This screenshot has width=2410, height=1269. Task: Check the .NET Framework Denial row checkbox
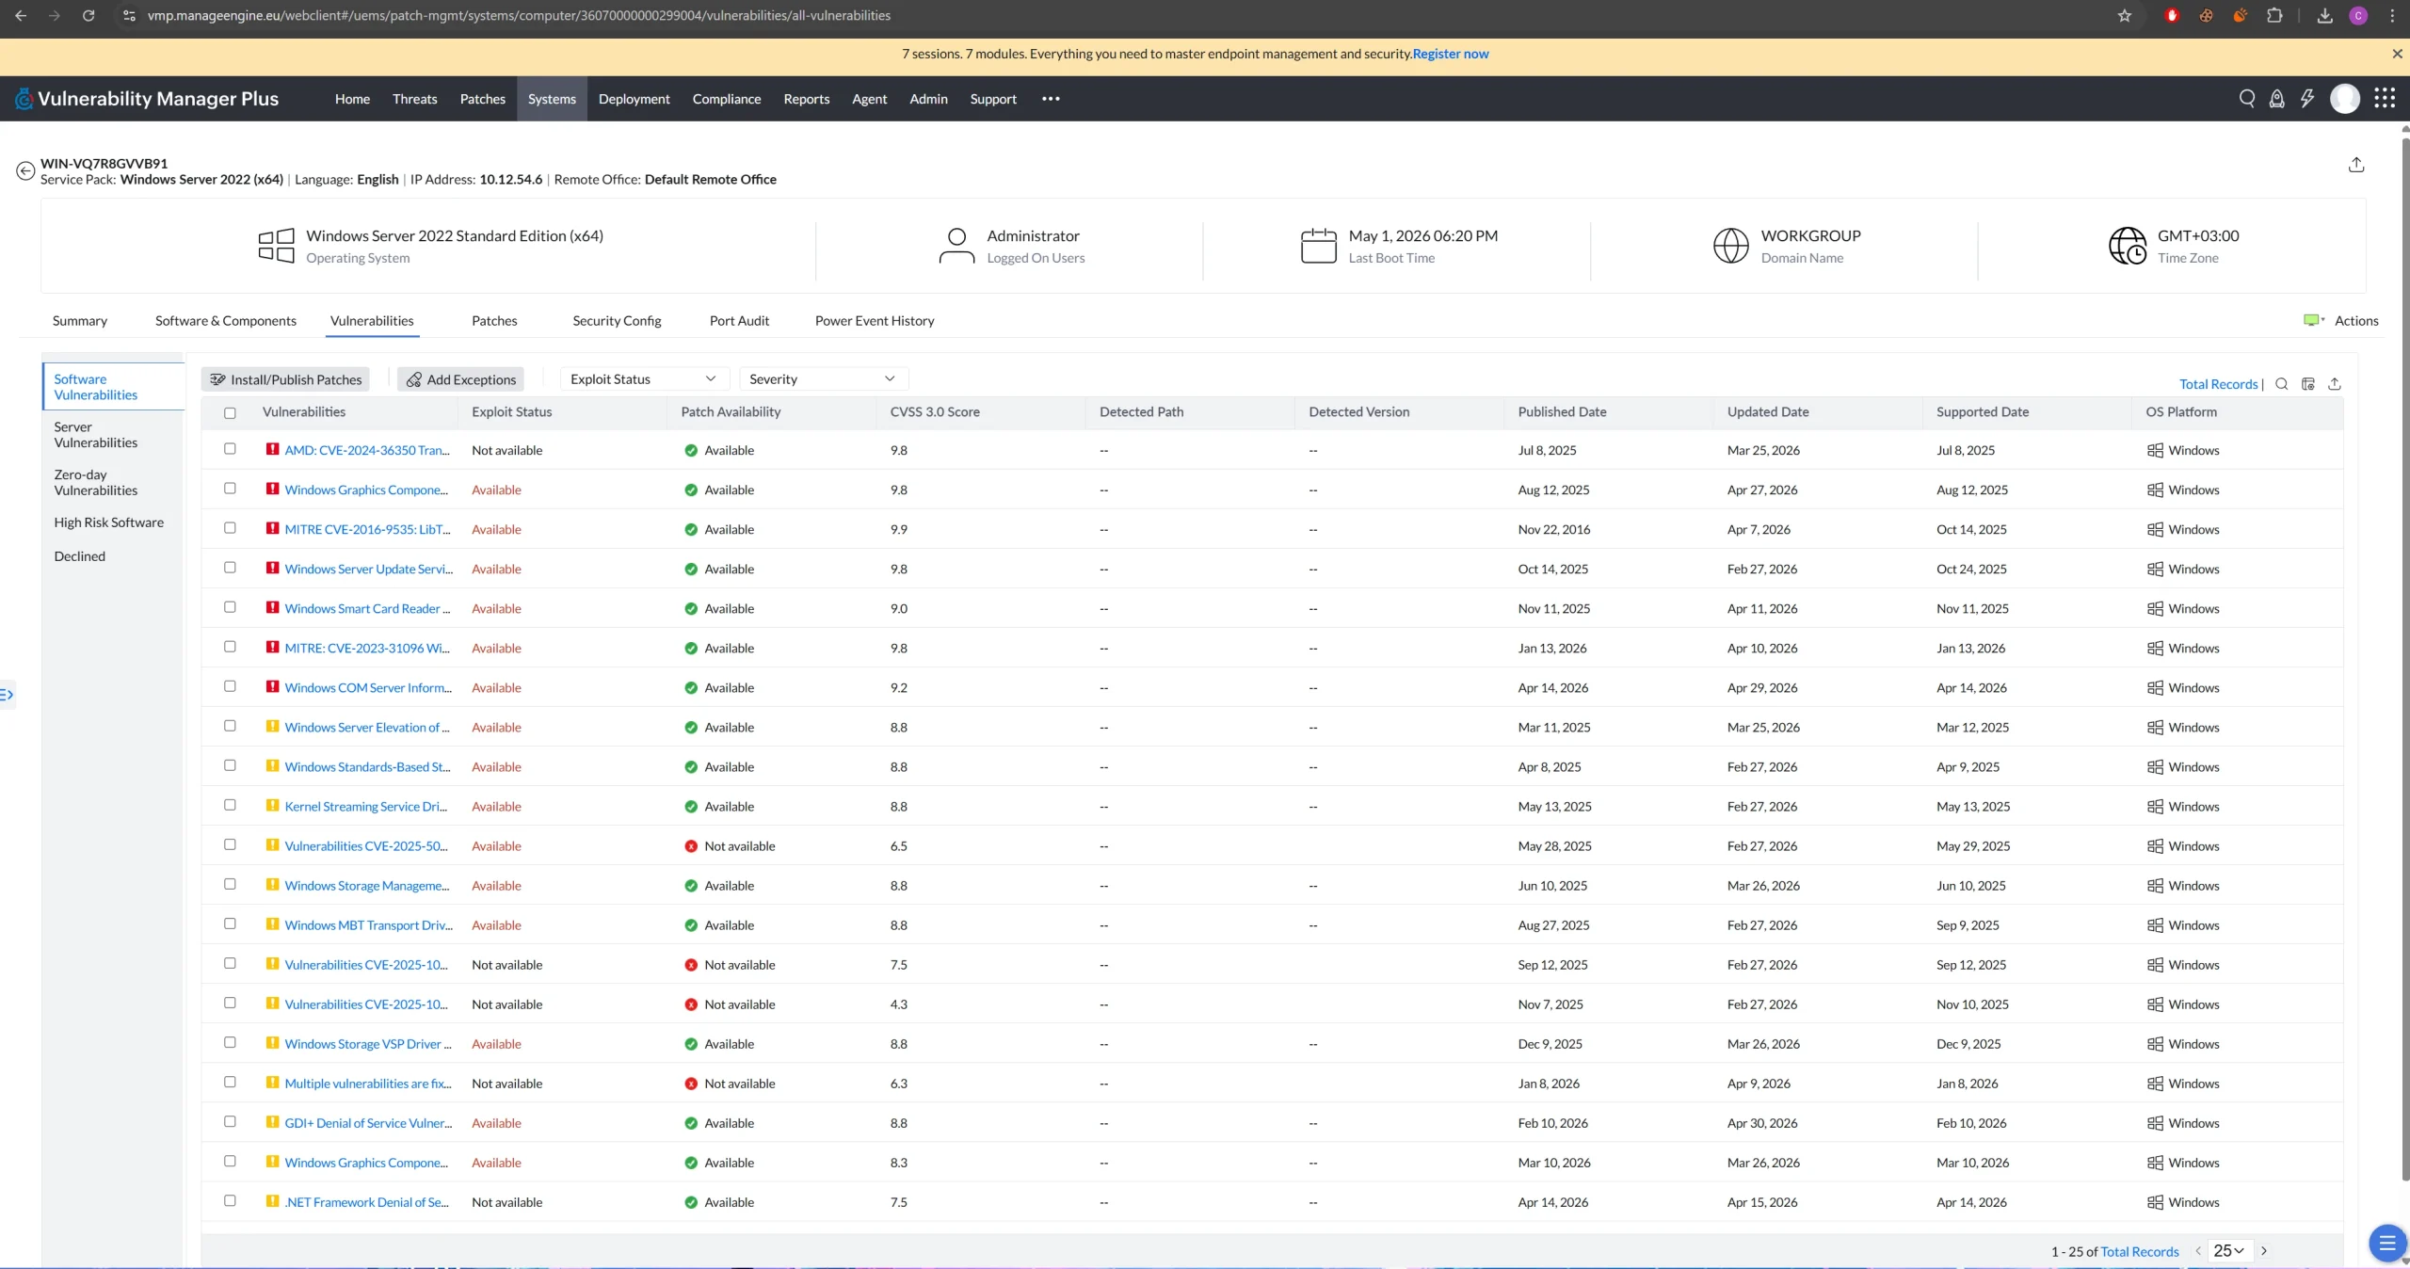tap(230, 1200)
